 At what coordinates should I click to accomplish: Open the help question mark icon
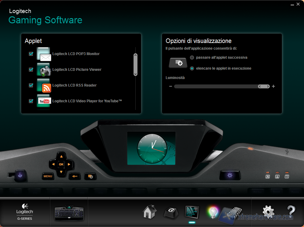coord(291,212)
